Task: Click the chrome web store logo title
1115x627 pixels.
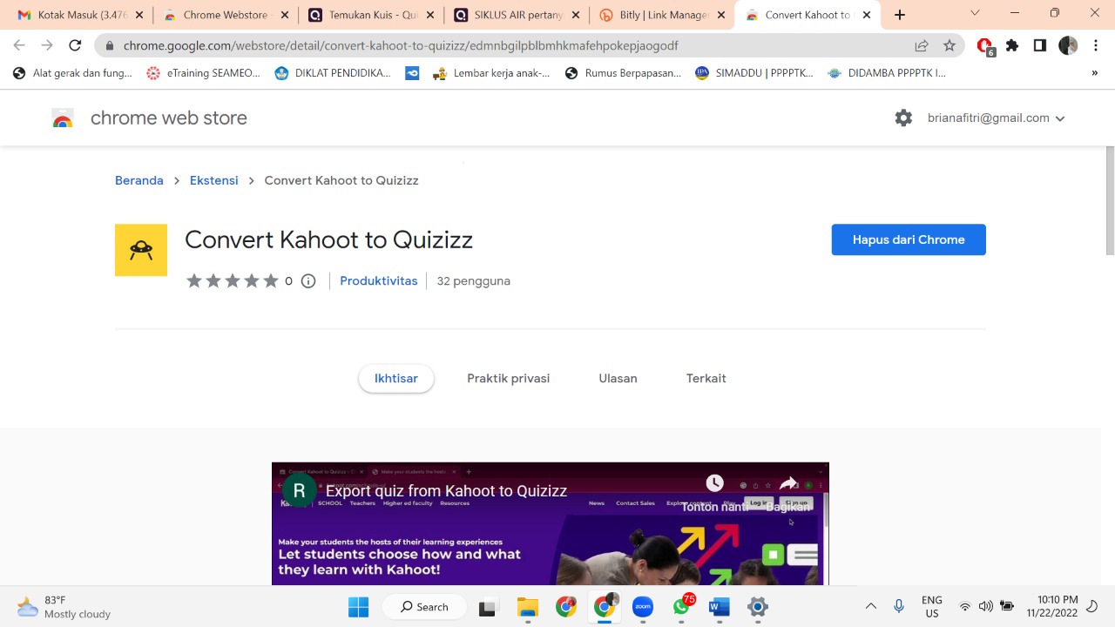Action: click(149, 118)
